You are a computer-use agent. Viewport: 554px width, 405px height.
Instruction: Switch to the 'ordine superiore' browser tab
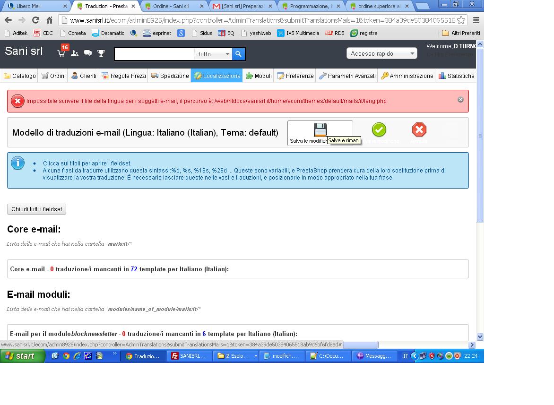(x=379, y=6)
